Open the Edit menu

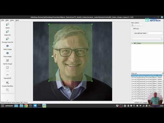pyautogui.click(x=7, y=20)
